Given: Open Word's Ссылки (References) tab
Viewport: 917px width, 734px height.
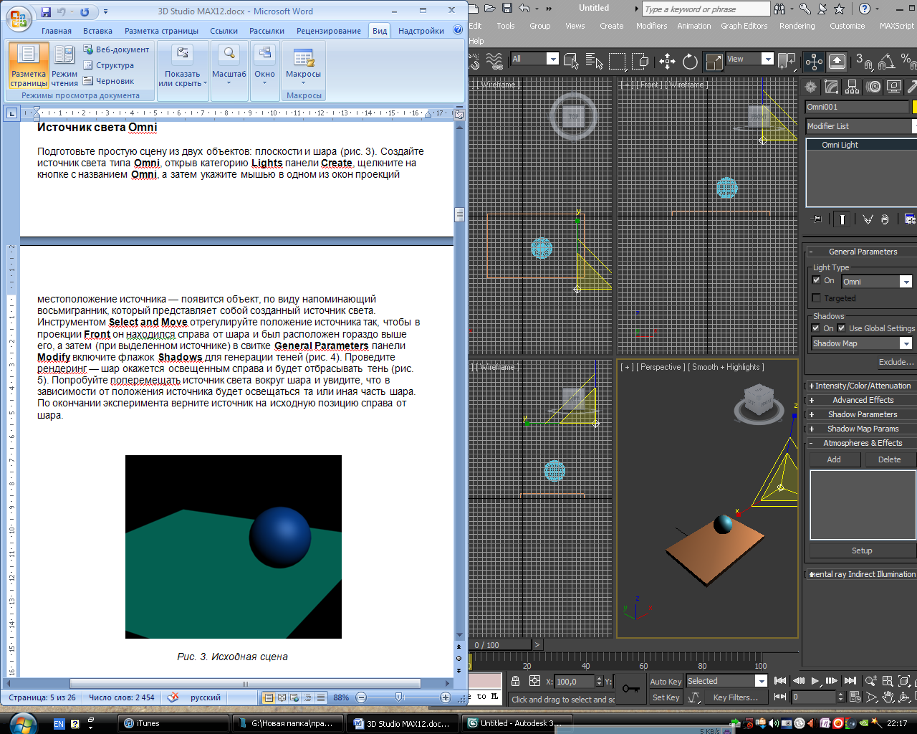Looking at the screenshot, I should pyautogui.click(x=224, y=31).
